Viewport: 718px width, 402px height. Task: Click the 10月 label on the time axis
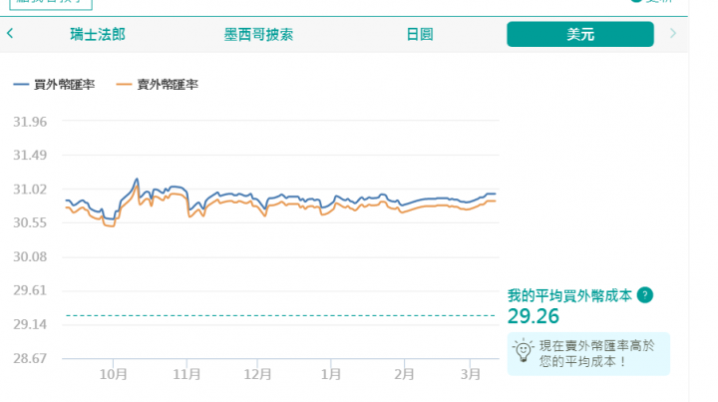(114, 374)
